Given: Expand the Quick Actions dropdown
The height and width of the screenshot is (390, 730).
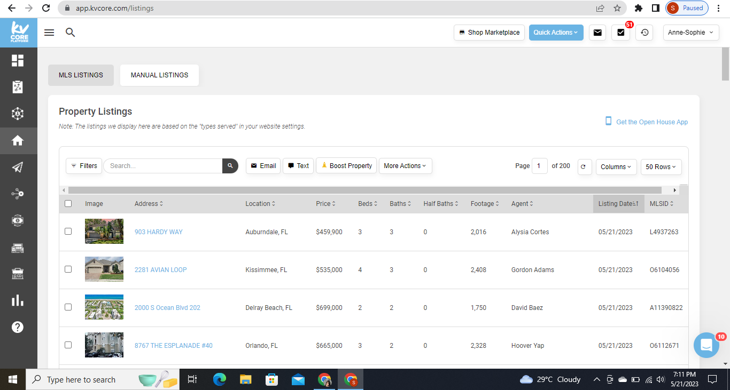Looking at the screenshot, I should 556,33.
